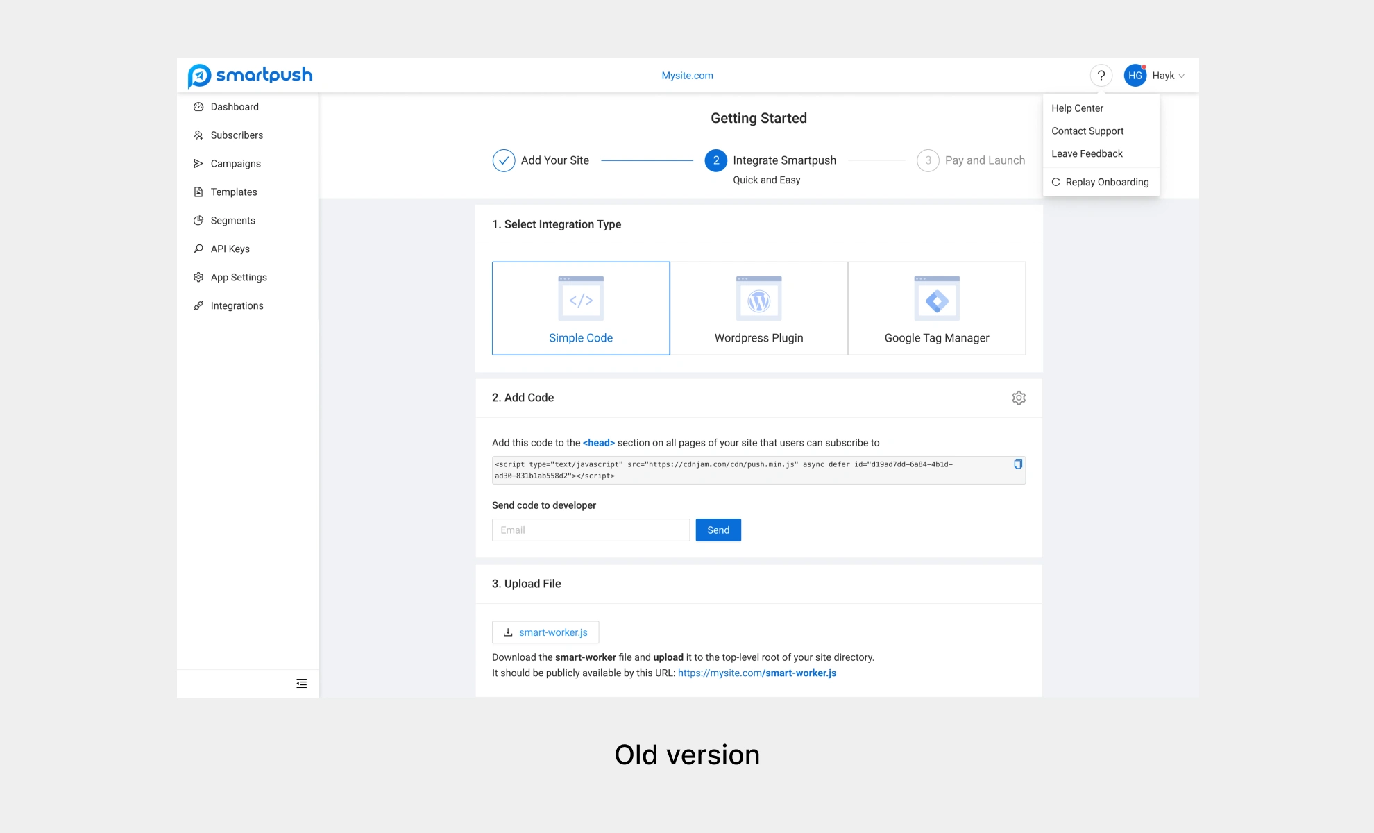Select Wordpress Plugin integration type
The image size is (1374, 833).
click(758, 308)
